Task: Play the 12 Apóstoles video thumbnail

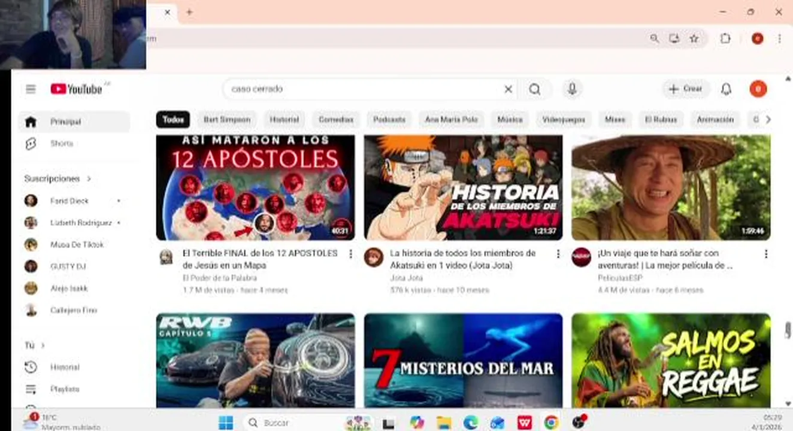Action: pos(255,187)
